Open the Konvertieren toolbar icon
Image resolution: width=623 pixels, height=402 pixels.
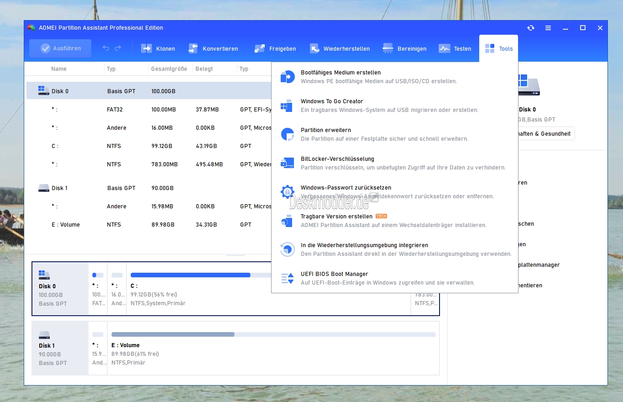[193, 48]
